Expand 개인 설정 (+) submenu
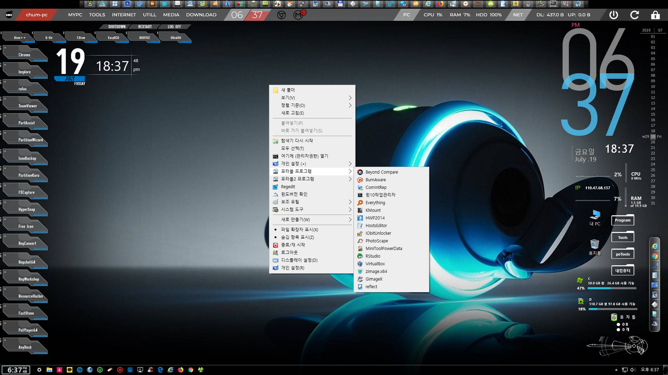 (x=312, y=164)
